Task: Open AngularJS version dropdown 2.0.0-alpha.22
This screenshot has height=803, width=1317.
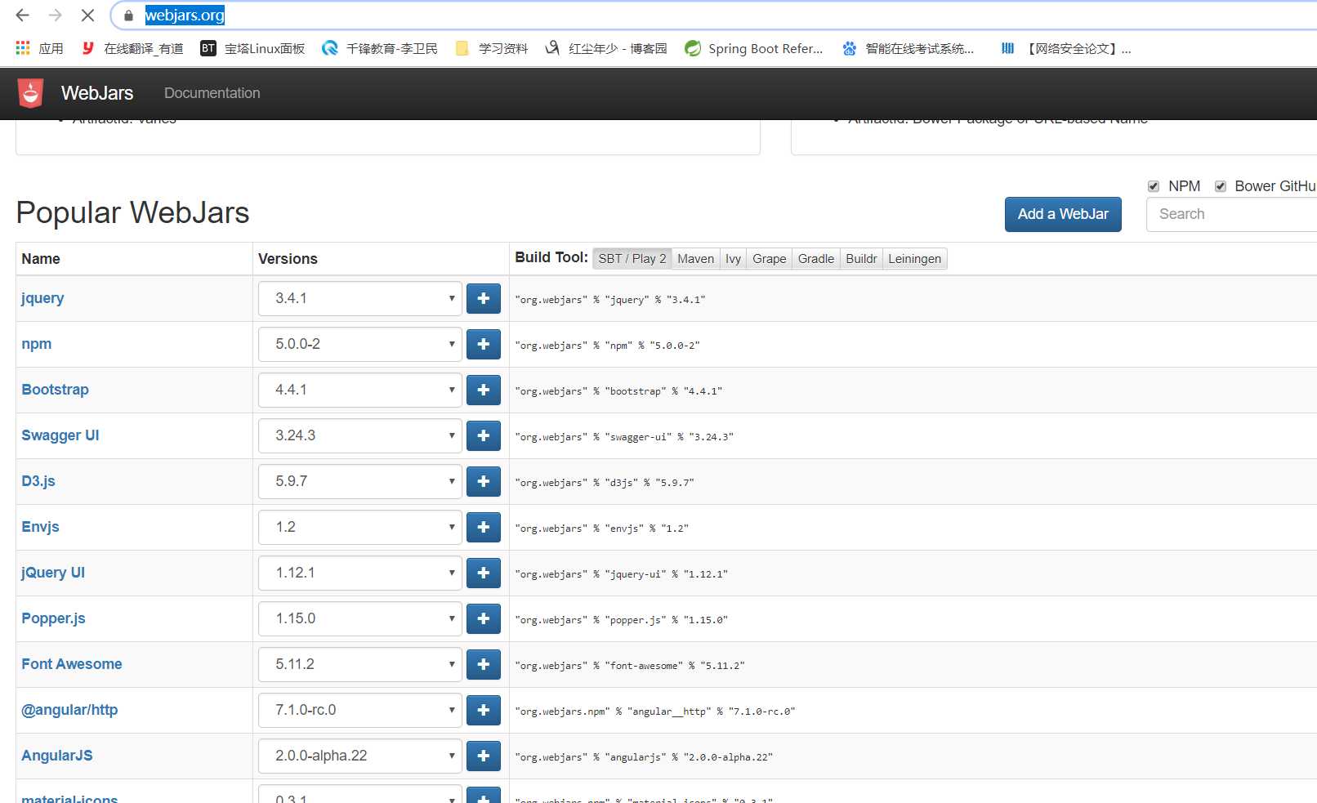Action: 360,756
